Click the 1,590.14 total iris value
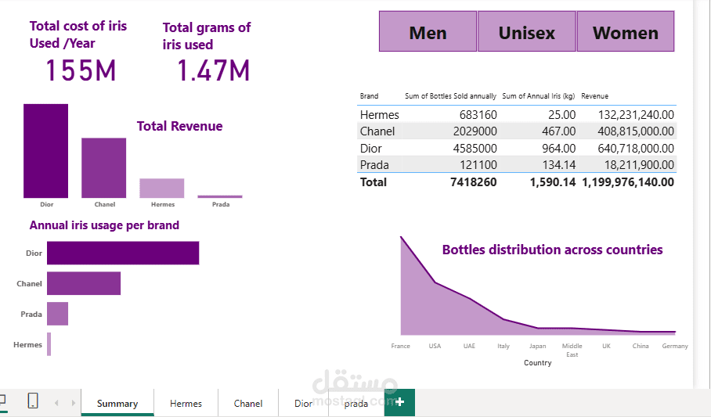711x417 pixels. point(553,182)
